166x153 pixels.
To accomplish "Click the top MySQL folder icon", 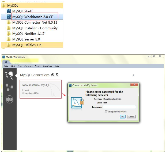I will coord(3,5).
